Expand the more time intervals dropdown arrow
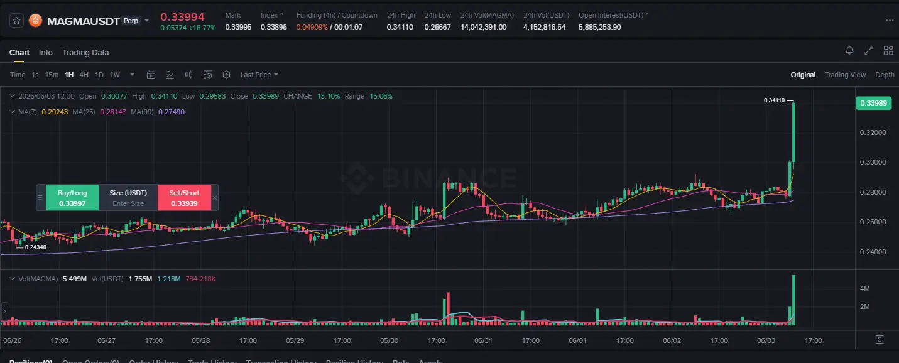899x363 pixels. tap(132, 75)
